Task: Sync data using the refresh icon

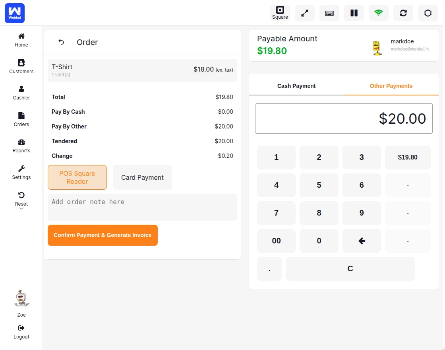Action: [x=403, y=13]
